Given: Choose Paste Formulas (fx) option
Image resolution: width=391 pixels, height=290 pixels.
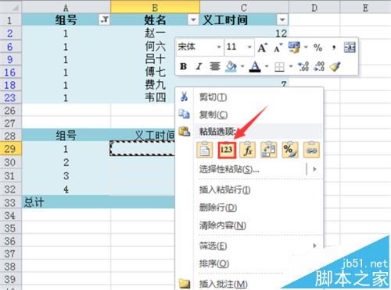Looking at the screenshot, I should [x=248, y=150].
